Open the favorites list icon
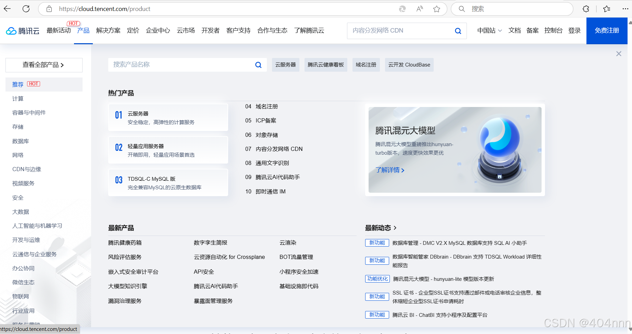This screenshot has width=632, height=334. tap(607, 9)
